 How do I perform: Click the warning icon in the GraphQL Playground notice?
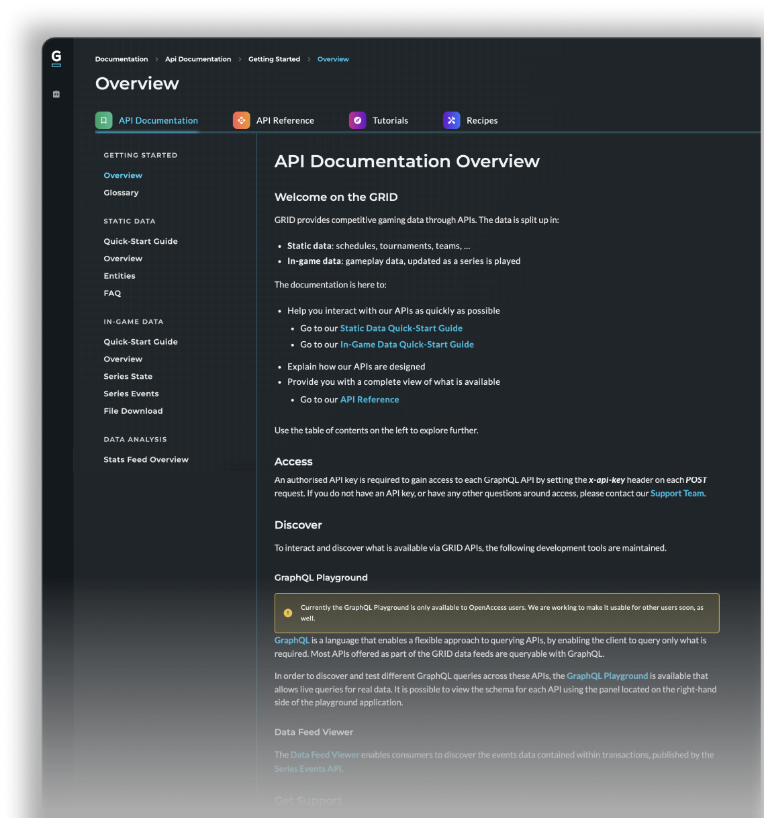pos(288,612)
